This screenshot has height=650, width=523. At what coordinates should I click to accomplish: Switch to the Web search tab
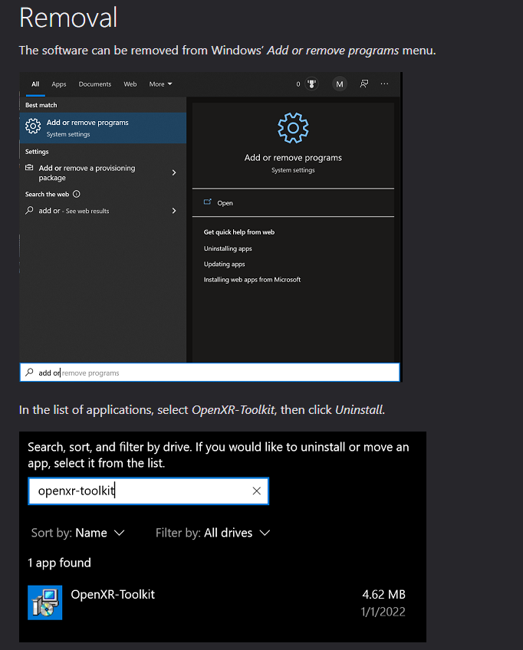click(130, 84)
